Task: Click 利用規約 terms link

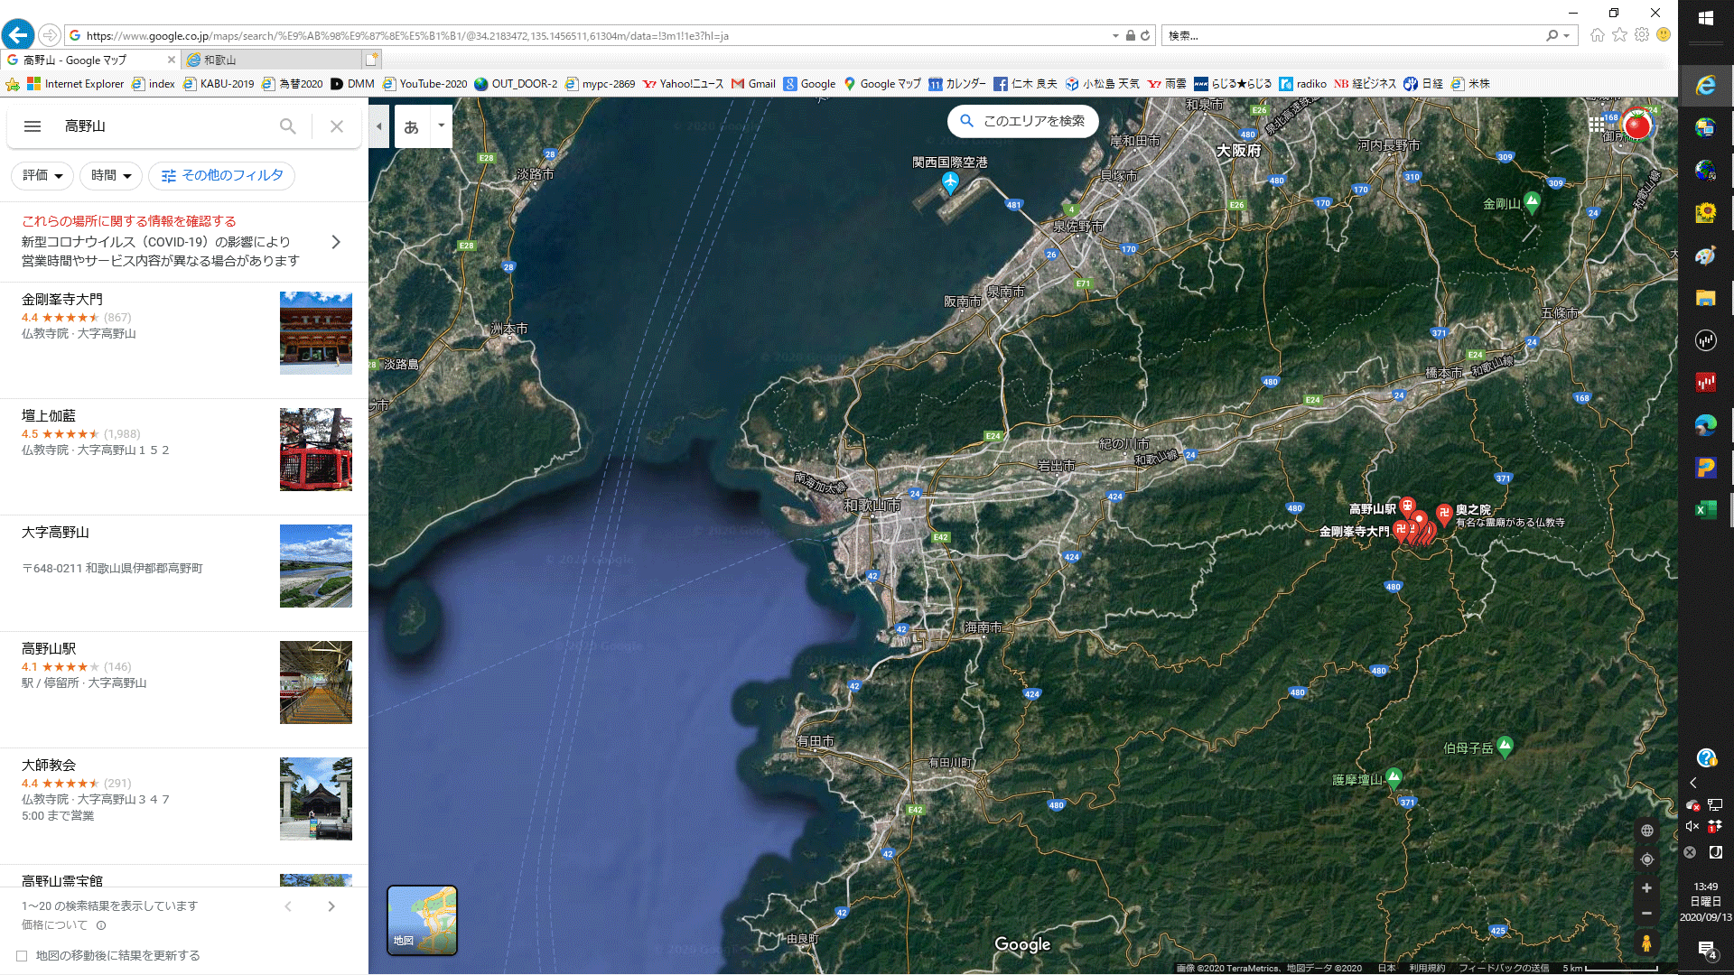Action: (1427, 969)
